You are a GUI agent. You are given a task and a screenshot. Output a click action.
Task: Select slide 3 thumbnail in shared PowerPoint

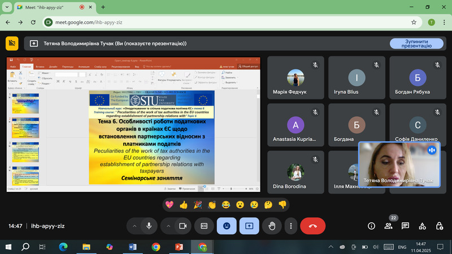[25, 152]
